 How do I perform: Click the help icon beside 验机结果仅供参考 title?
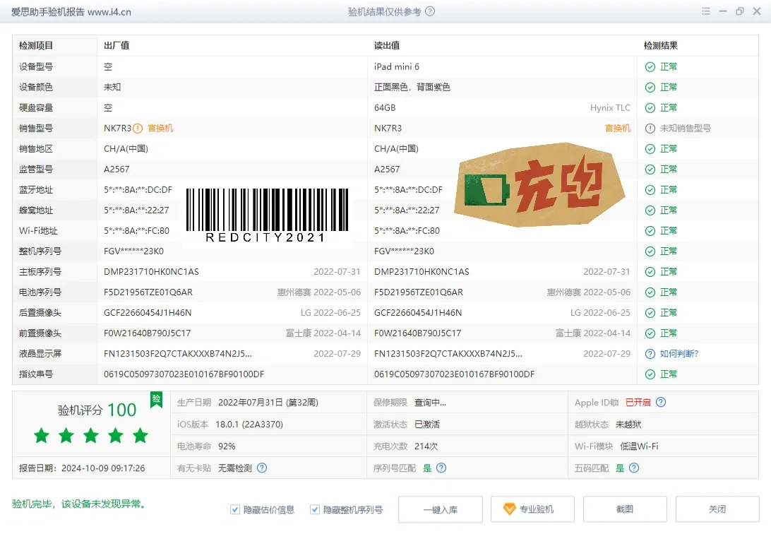click(x=429, y=11)
